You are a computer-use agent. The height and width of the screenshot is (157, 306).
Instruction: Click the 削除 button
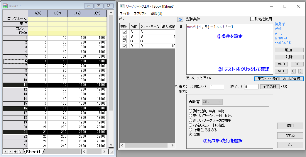289,57
